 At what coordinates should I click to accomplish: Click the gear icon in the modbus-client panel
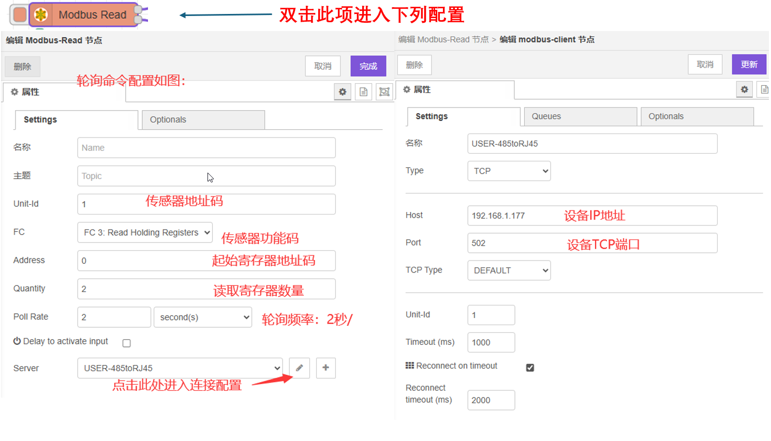744,89
